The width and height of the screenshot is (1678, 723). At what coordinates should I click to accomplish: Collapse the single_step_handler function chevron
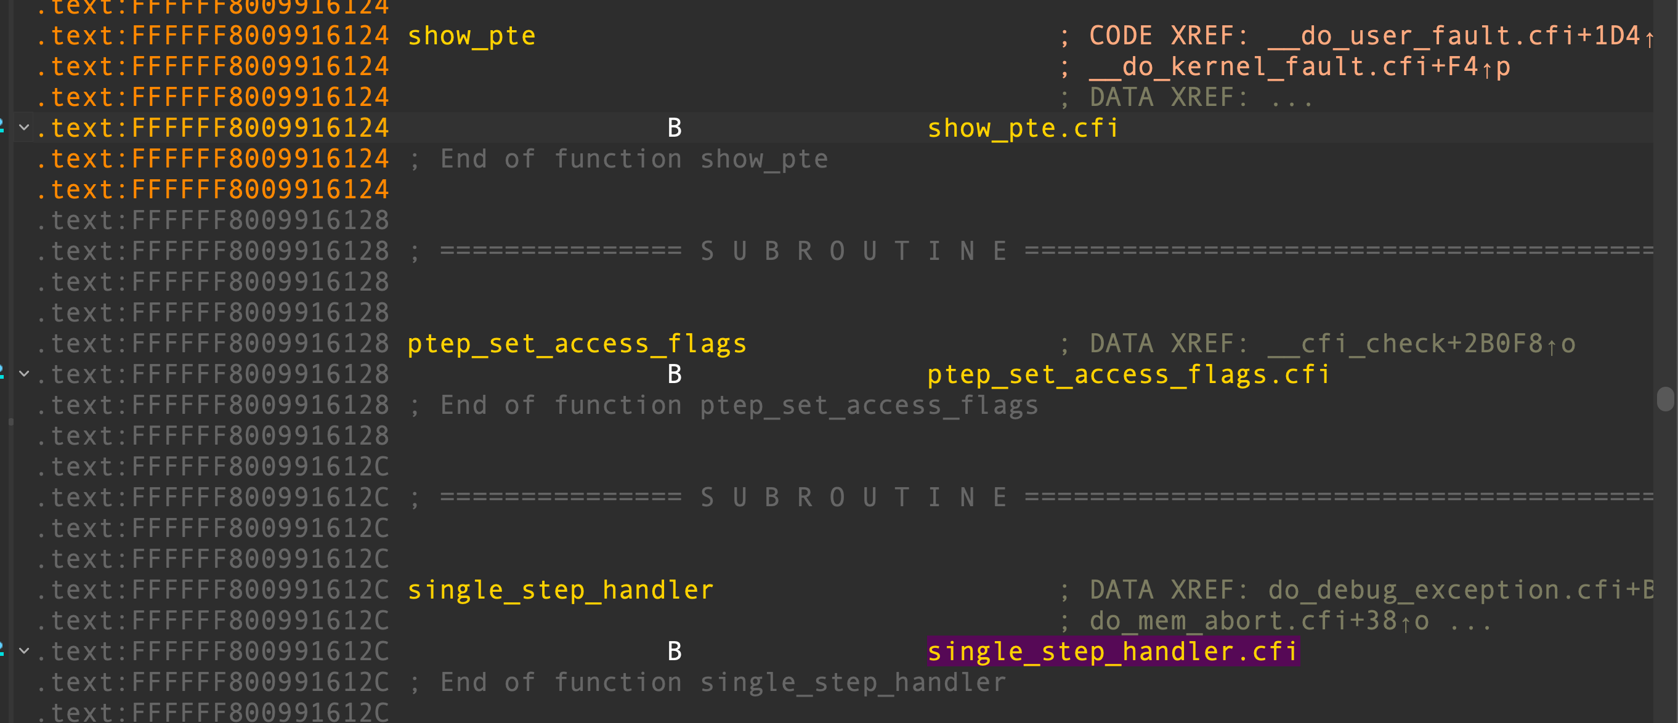pyautogui.click(x=24, y=651)
